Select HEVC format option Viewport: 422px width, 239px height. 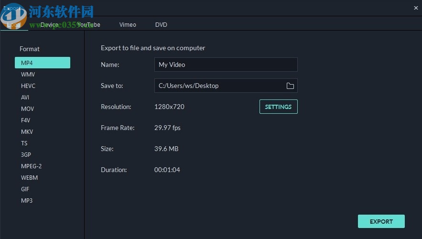click(28, 86)
